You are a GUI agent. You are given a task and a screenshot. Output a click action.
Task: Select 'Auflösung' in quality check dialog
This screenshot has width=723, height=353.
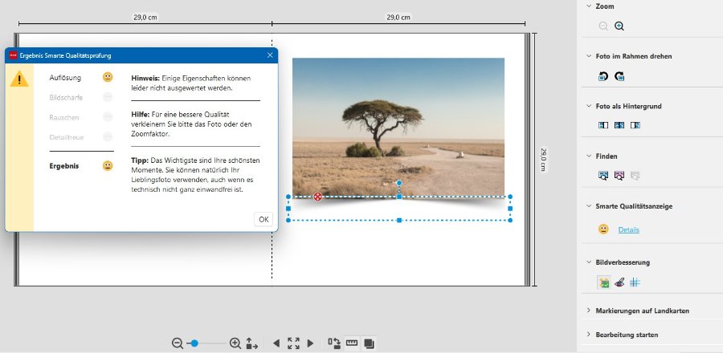pyautogui.click(x=65, y=77)
